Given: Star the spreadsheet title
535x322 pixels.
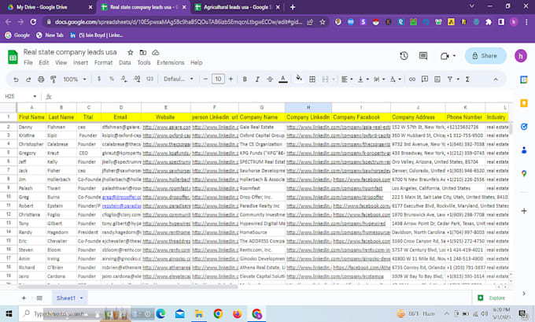Looking at the screenshot, I should coord(131,52).
